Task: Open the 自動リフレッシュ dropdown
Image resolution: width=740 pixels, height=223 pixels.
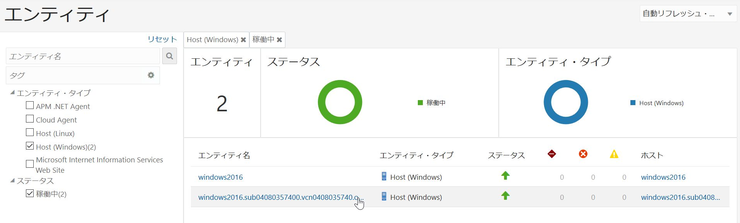Action: (x=688, y=14)
